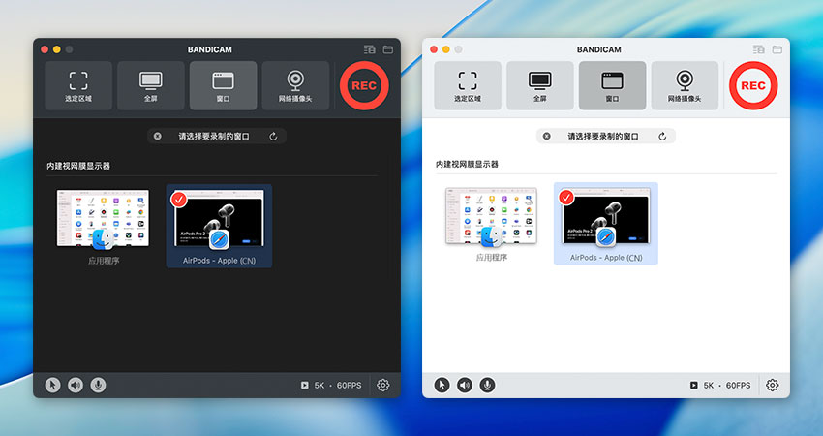The image size is (823, 436).
Task: Choose 应用程序 Finder thumbnail in light window
Action: [x=491, y=216]
